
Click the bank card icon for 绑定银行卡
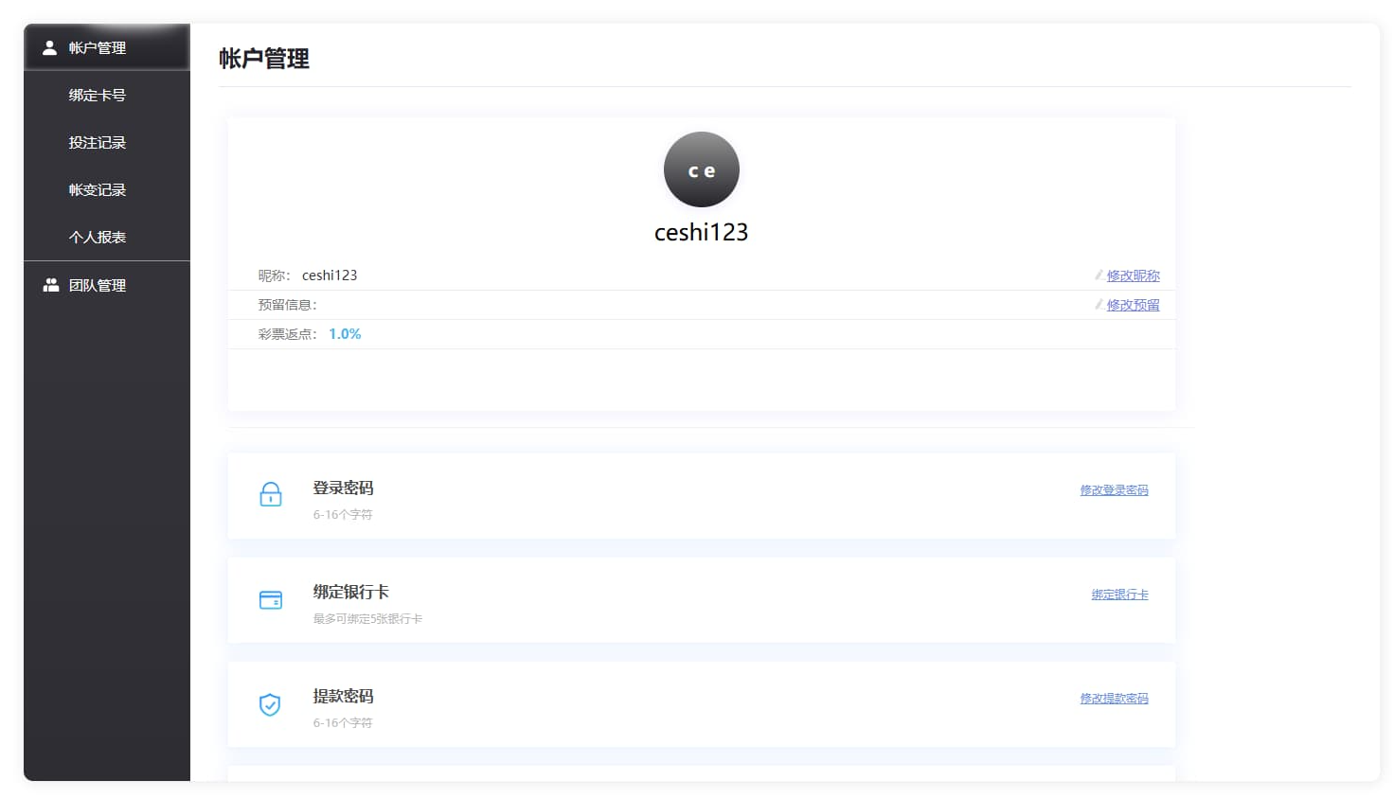click(271, 600)
